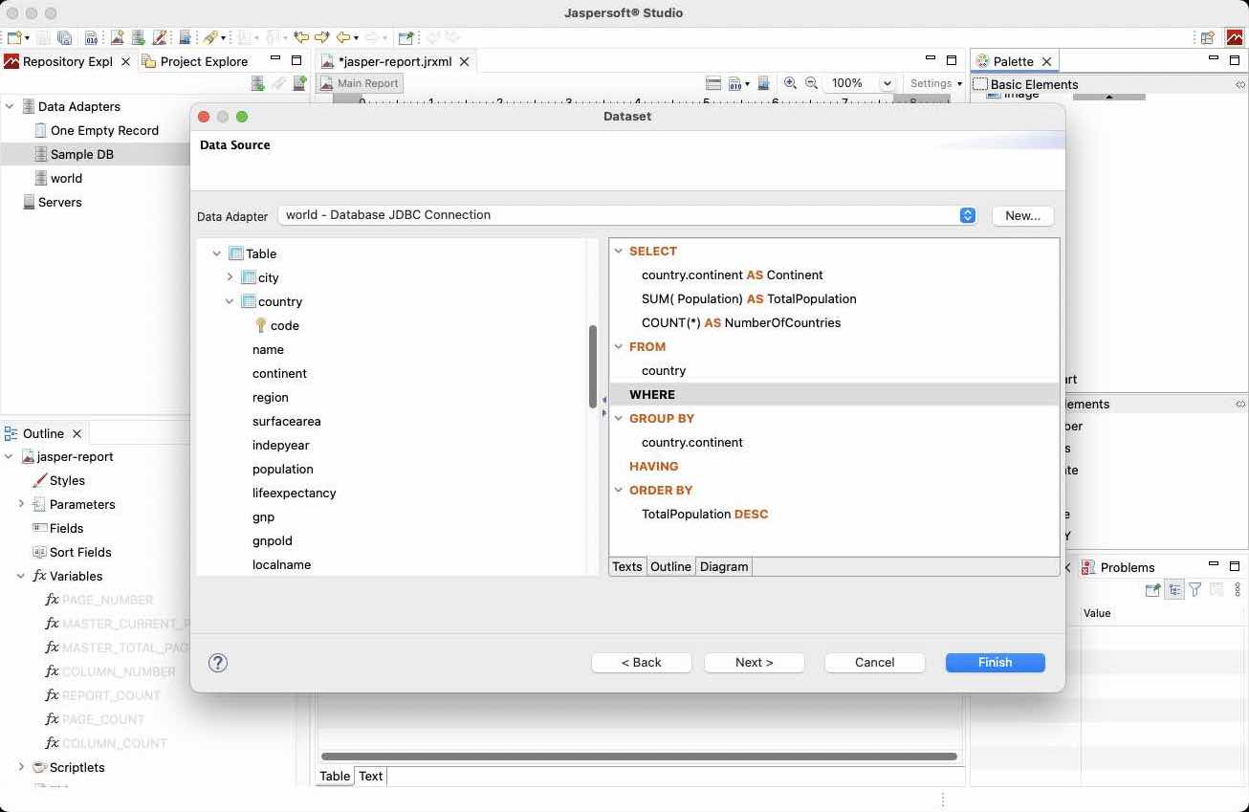Image resolution: width=1249 pixels, height=812 pixels.
Task: Click the Zoom In magnifier icon
Action: [x=790, y=83]
